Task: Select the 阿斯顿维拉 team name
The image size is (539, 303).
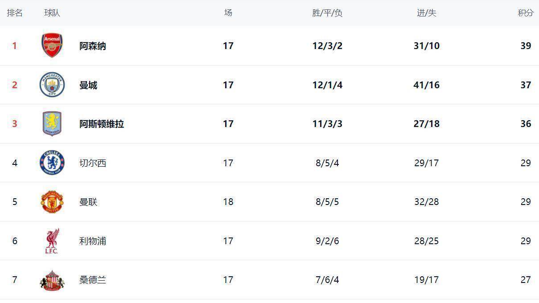Action: click(102, 124)
